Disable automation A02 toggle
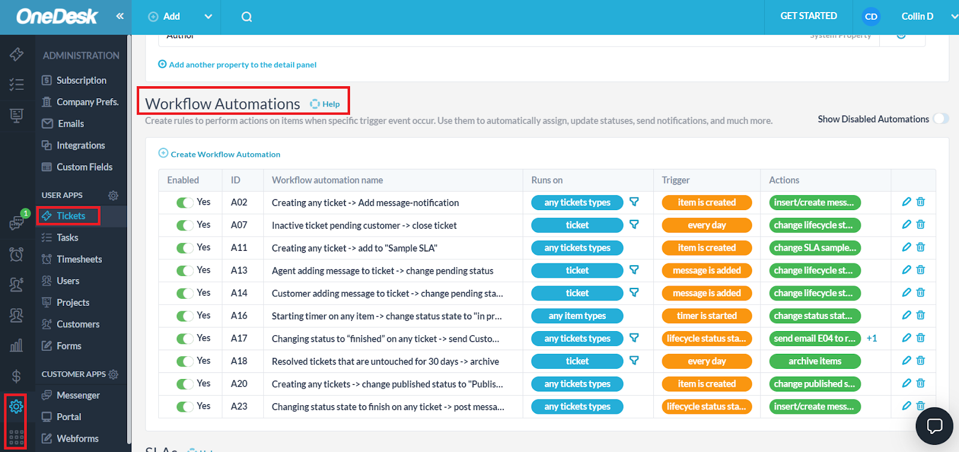This screenshot has width=959, height=452. 185,203
